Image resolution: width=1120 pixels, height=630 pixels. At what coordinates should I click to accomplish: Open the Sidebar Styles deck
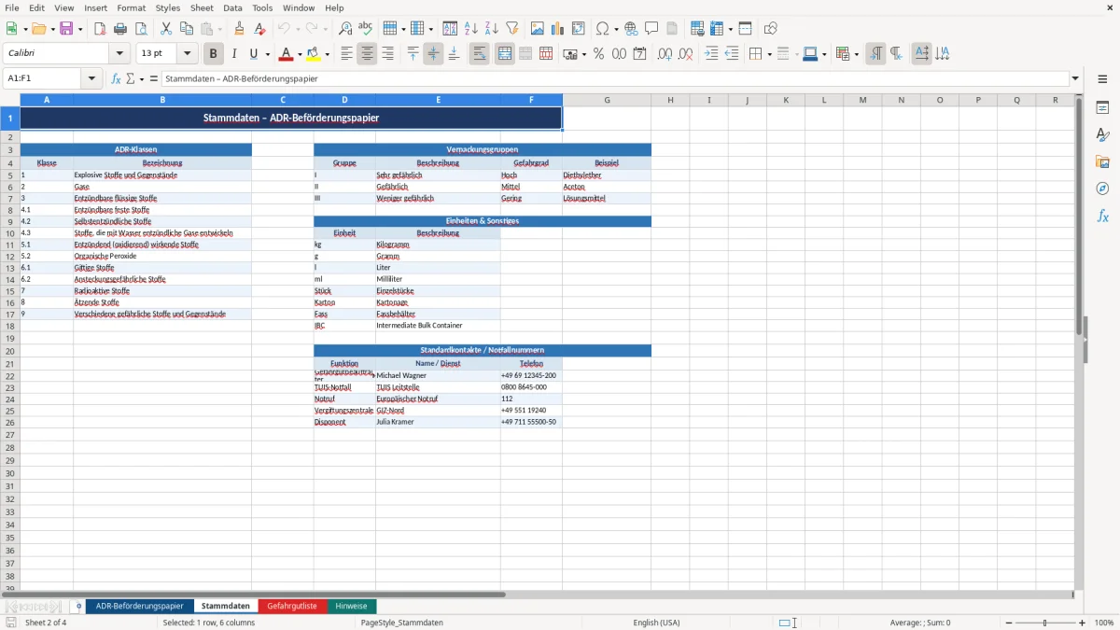coord(1102,135)
